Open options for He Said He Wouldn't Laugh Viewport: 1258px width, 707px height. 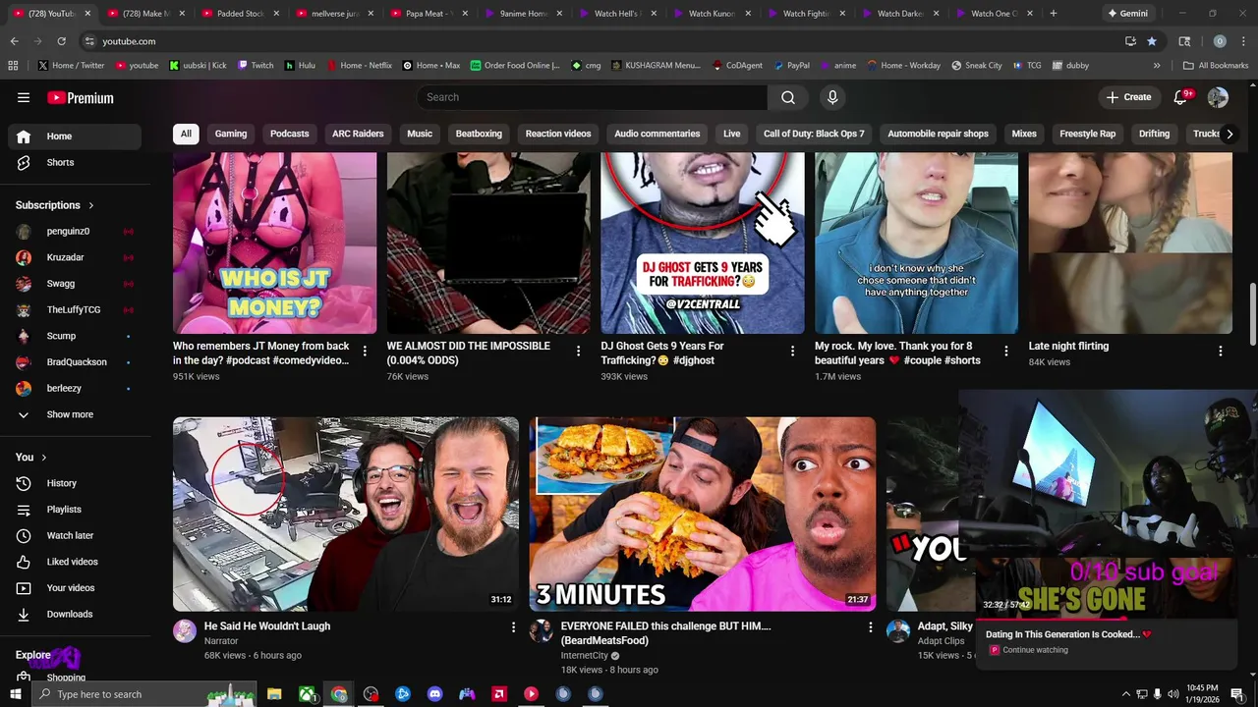tap(512, 626)
